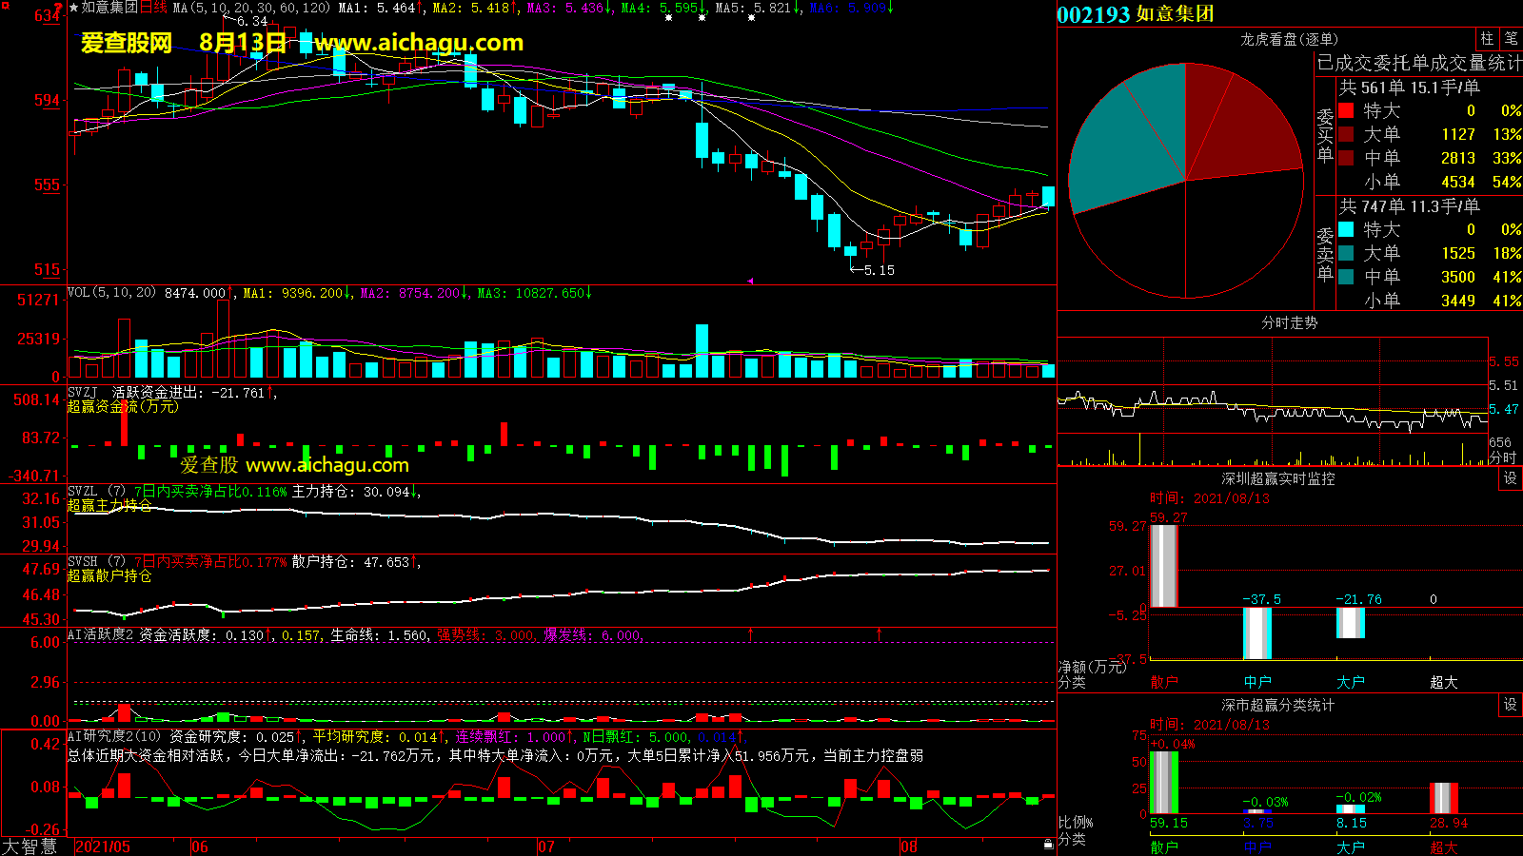Click the 大智慧 label in bottom-left corner
This screenshot has height=856, width=1523.
tap(30, 846)
